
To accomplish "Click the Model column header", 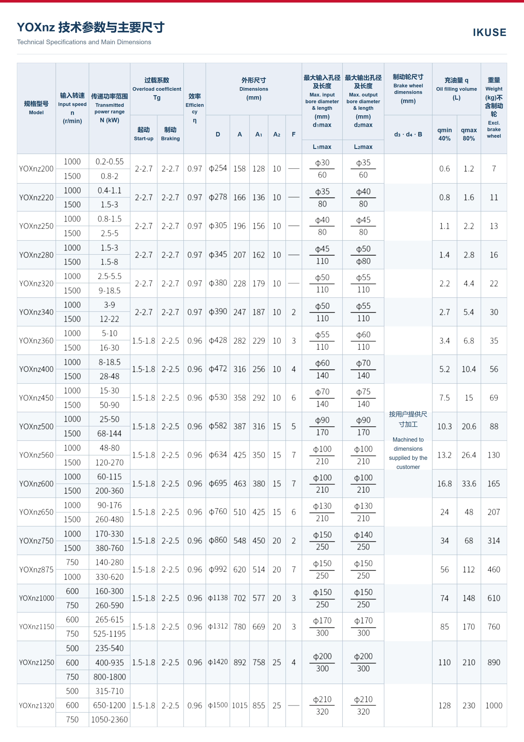I will pos(37,108).
